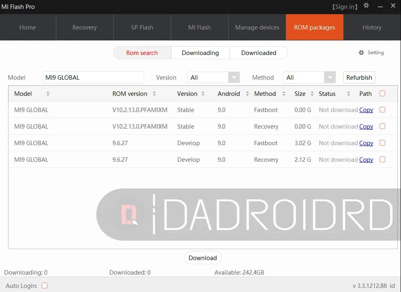Open the Method filter dropdown

[329, 77]
